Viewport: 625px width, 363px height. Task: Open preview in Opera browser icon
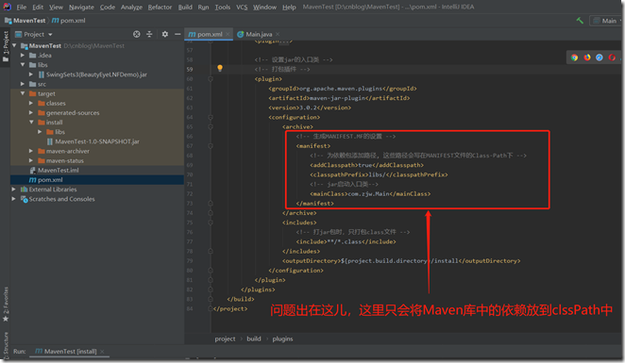point(612,58)
